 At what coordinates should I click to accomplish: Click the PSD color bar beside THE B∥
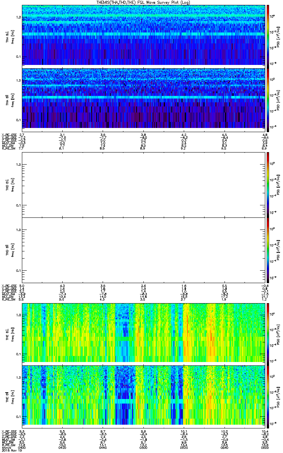(x=268, y=395)
